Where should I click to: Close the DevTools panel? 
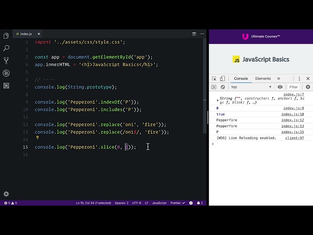(x=308, y=78)
